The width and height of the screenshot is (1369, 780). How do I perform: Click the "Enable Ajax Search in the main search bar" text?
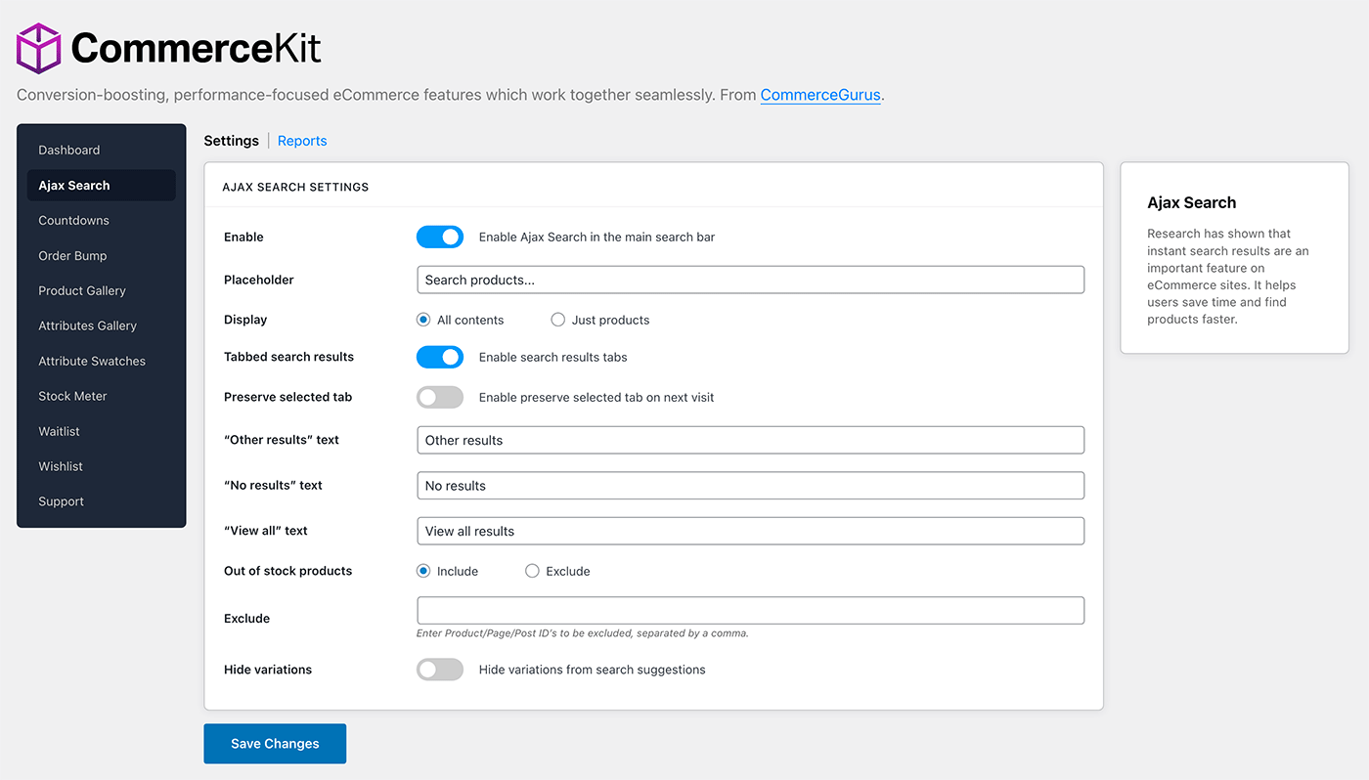click(596, 237)
